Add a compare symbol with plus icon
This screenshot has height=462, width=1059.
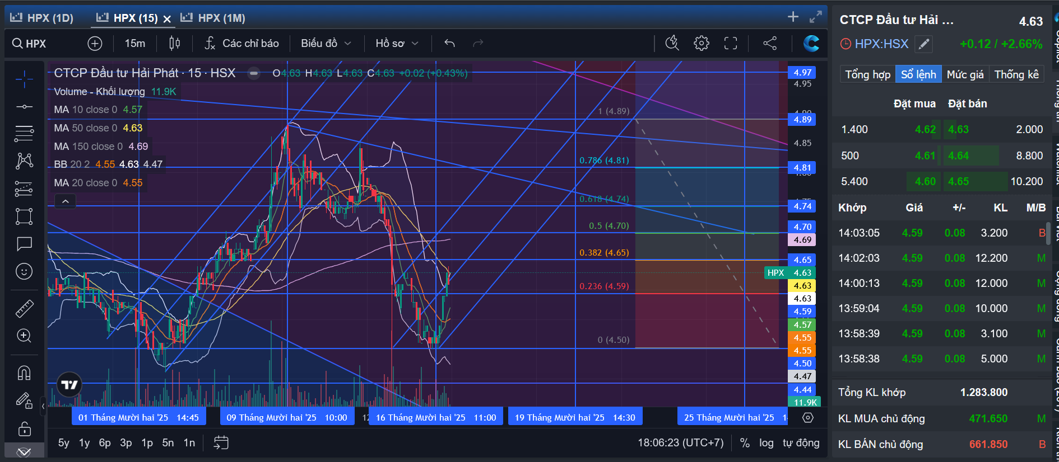[95, 44]
